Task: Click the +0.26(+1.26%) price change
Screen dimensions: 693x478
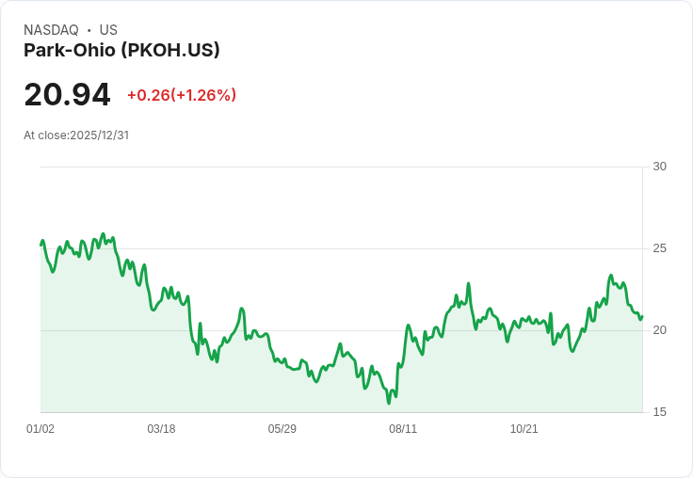Action: (x=182, y=95)
